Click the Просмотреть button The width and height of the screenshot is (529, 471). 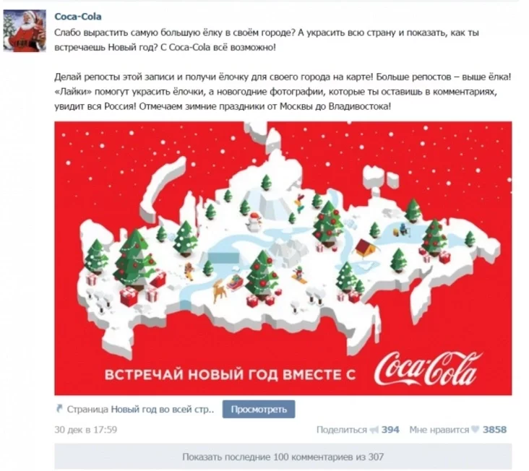[259, 410]
